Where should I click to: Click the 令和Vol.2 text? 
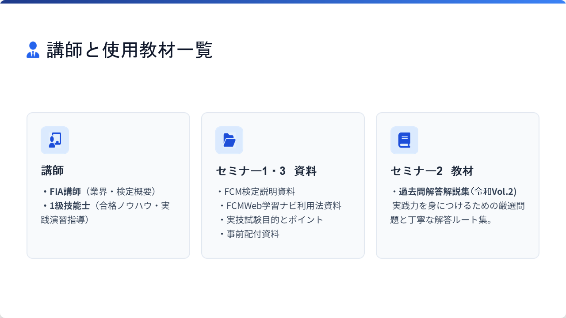tap(494, 192)
